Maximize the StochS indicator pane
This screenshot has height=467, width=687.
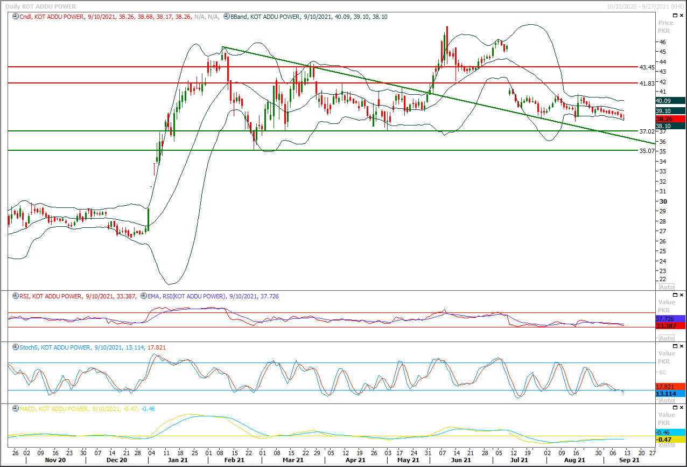pos(675,347)
